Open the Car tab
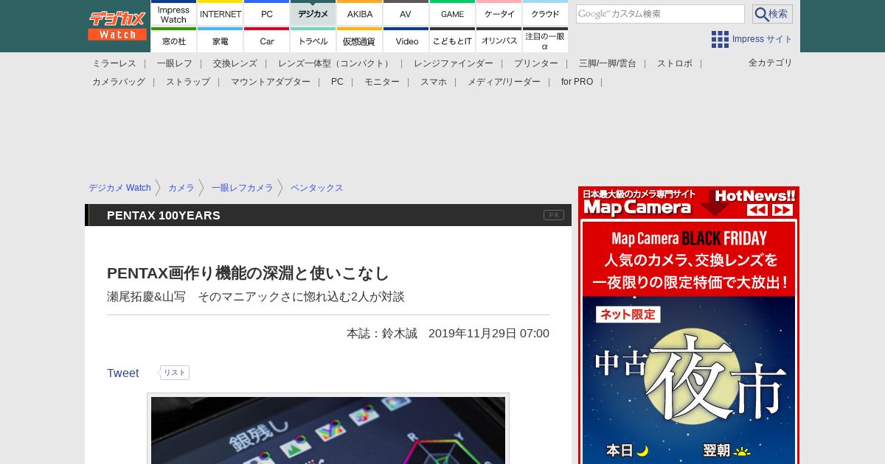Screen dimensions: 885x464 pos(266,41)
